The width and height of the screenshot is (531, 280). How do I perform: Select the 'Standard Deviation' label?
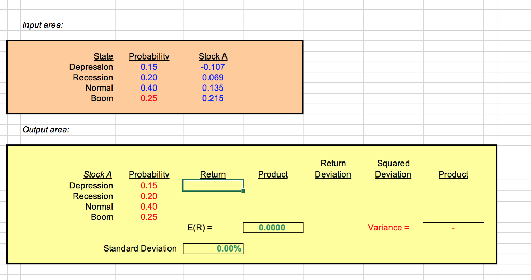pos(140,248)
